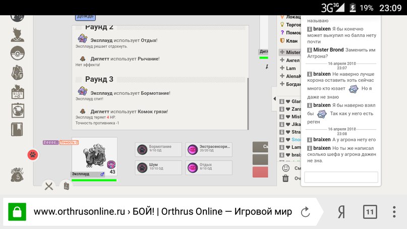This screenshot has height=229, width=407.
Task: Click the held item ring on Эксплауд card
Action: [111, 164]
